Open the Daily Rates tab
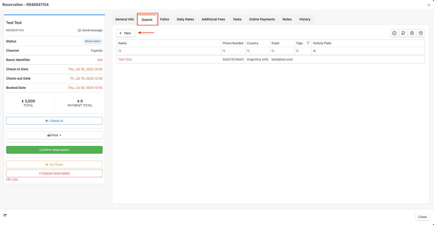434x225 pixels. tap(185, 19)
